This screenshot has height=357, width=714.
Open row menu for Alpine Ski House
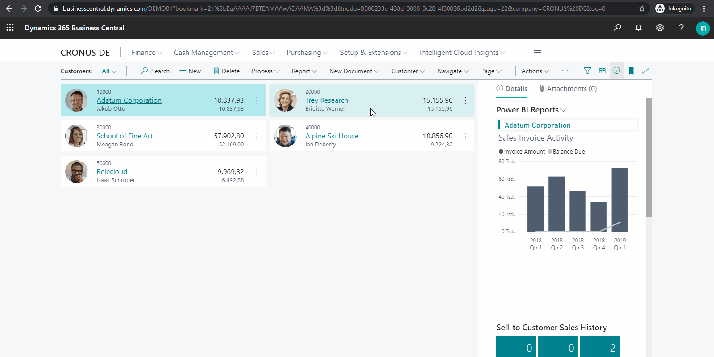click(465, 136)
